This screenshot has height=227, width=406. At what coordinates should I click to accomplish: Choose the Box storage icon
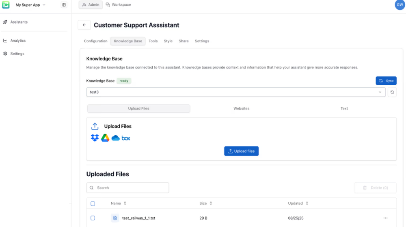(126, 138)
